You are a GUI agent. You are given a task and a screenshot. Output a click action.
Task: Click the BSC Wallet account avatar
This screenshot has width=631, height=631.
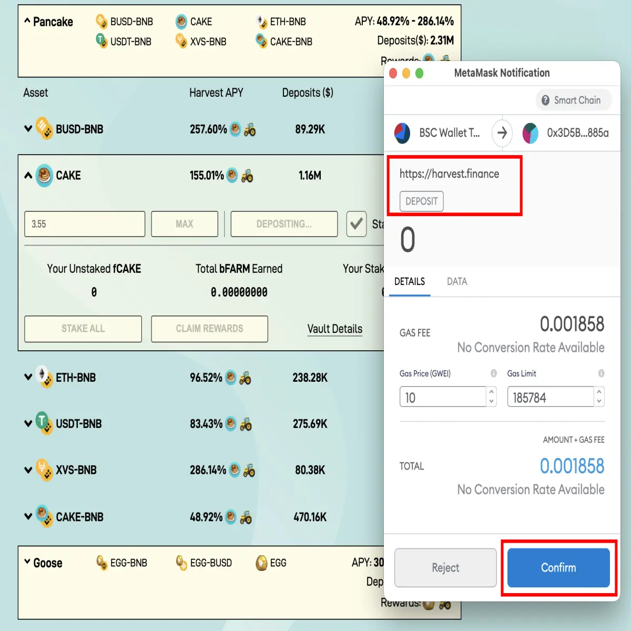click(x=402, y=133)
